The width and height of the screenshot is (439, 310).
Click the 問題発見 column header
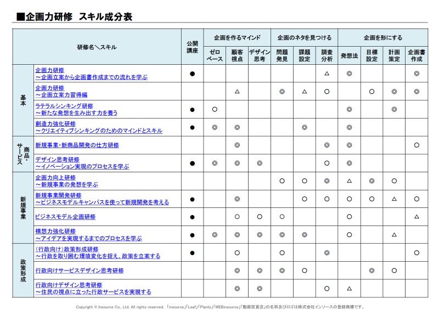pyautogui.click(x=282, y=55)
